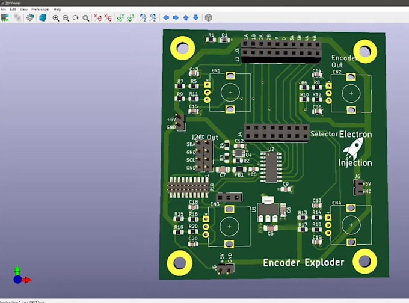Open the View menu
This screenshot has height=303, width=409.
coord(23,9)
